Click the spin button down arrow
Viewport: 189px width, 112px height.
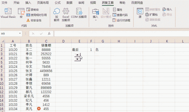(77, 59)
